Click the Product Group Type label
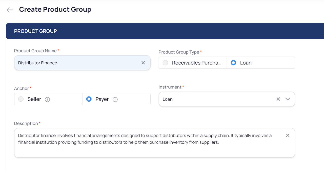The image size is (324, 171). pos(179,52)
